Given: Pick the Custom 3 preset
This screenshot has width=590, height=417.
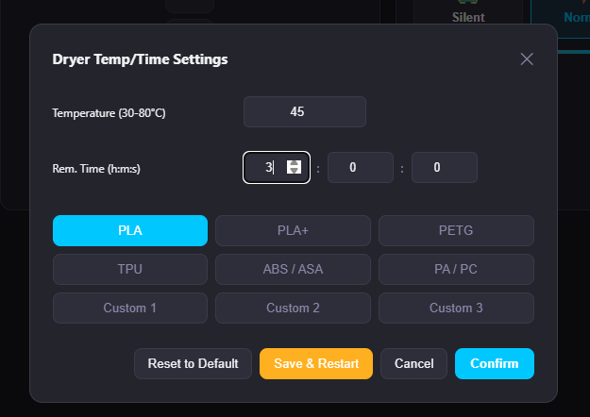Looking at the screenshot, I should click(x=456, y=308).
